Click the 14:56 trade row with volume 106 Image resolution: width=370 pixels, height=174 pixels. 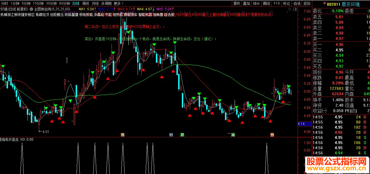[341, 143]
